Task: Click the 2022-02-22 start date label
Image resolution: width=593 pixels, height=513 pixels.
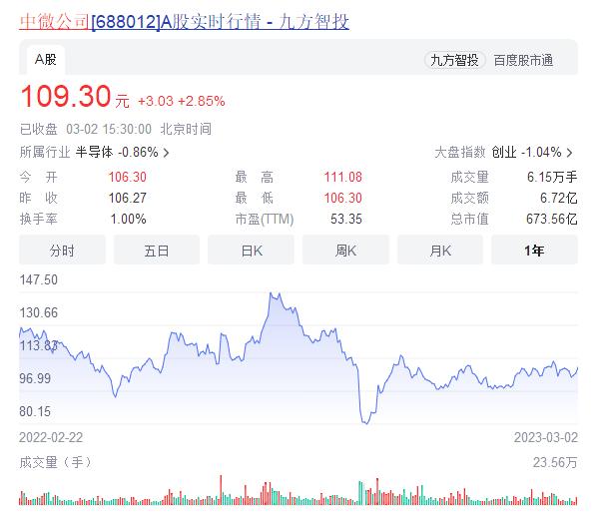Action: (x=51, y=438)
